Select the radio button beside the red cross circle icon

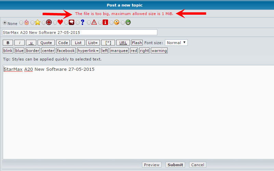point(44,23)
